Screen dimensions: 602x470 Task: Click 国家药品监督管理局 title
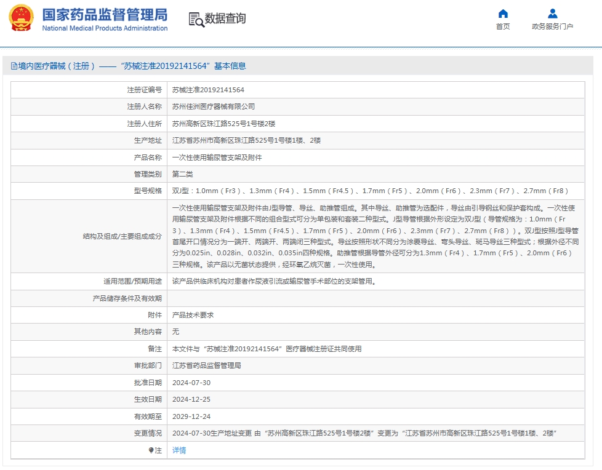click(x=105, y=15)
